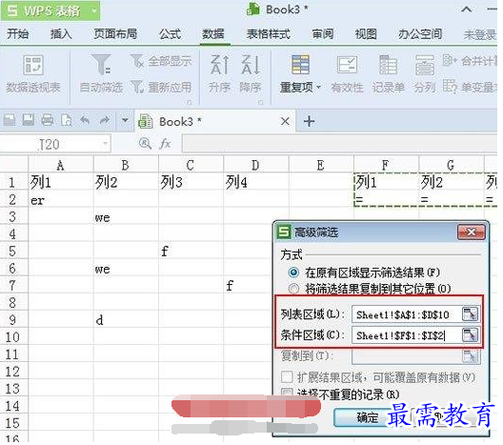Click Show All (全部显示) filter button
The height and width of the screenshot is (445, 503).
(x=161, y=61)
